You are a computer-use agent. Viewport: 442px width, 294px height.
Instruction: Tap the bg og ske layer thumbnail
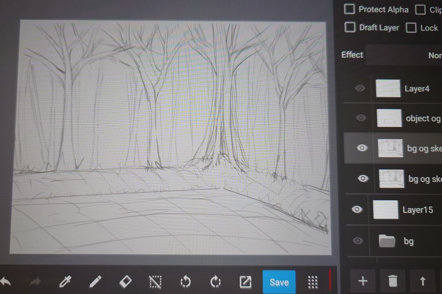pos(389,148)
